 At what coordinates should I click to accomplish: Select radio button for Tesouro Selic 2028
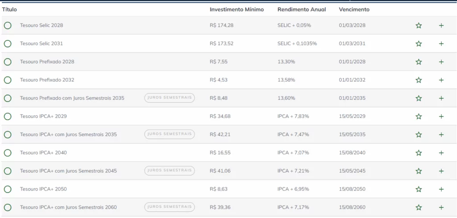point(8,25)
